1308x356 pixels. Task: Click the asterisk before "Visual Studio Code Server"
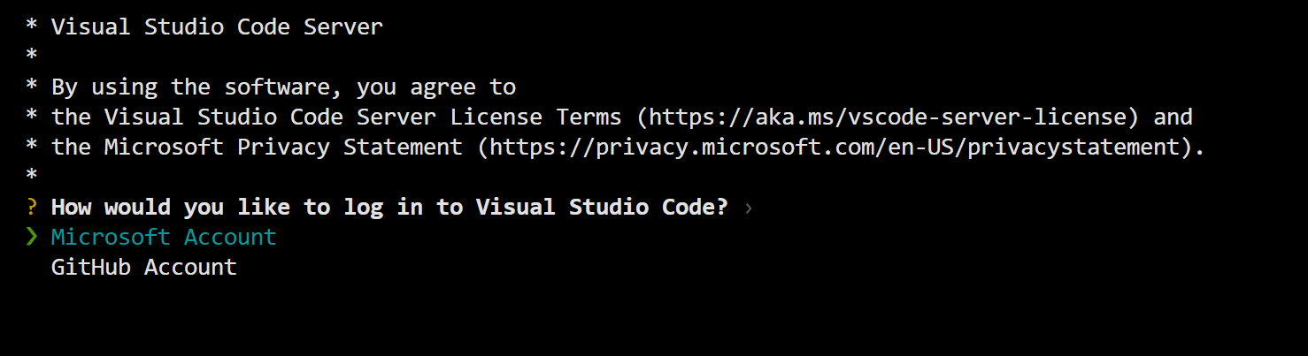point(32,28)
